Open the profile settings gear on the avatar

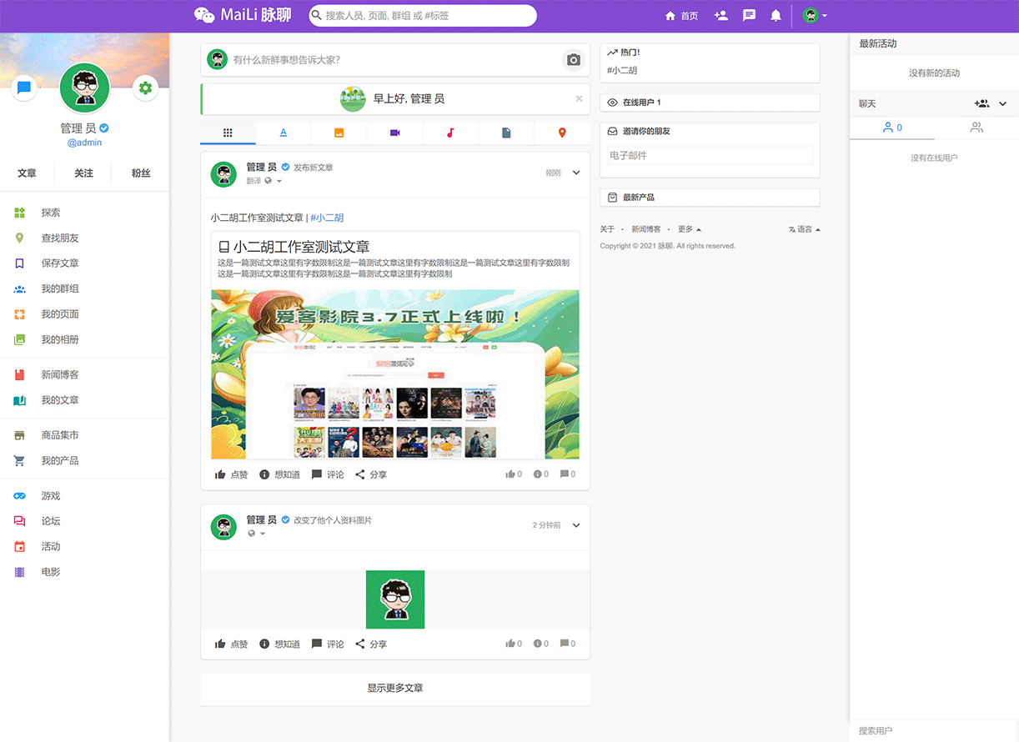[145, 88]
